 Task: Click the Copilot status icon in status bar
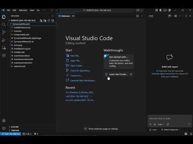(x=186, y=134)
